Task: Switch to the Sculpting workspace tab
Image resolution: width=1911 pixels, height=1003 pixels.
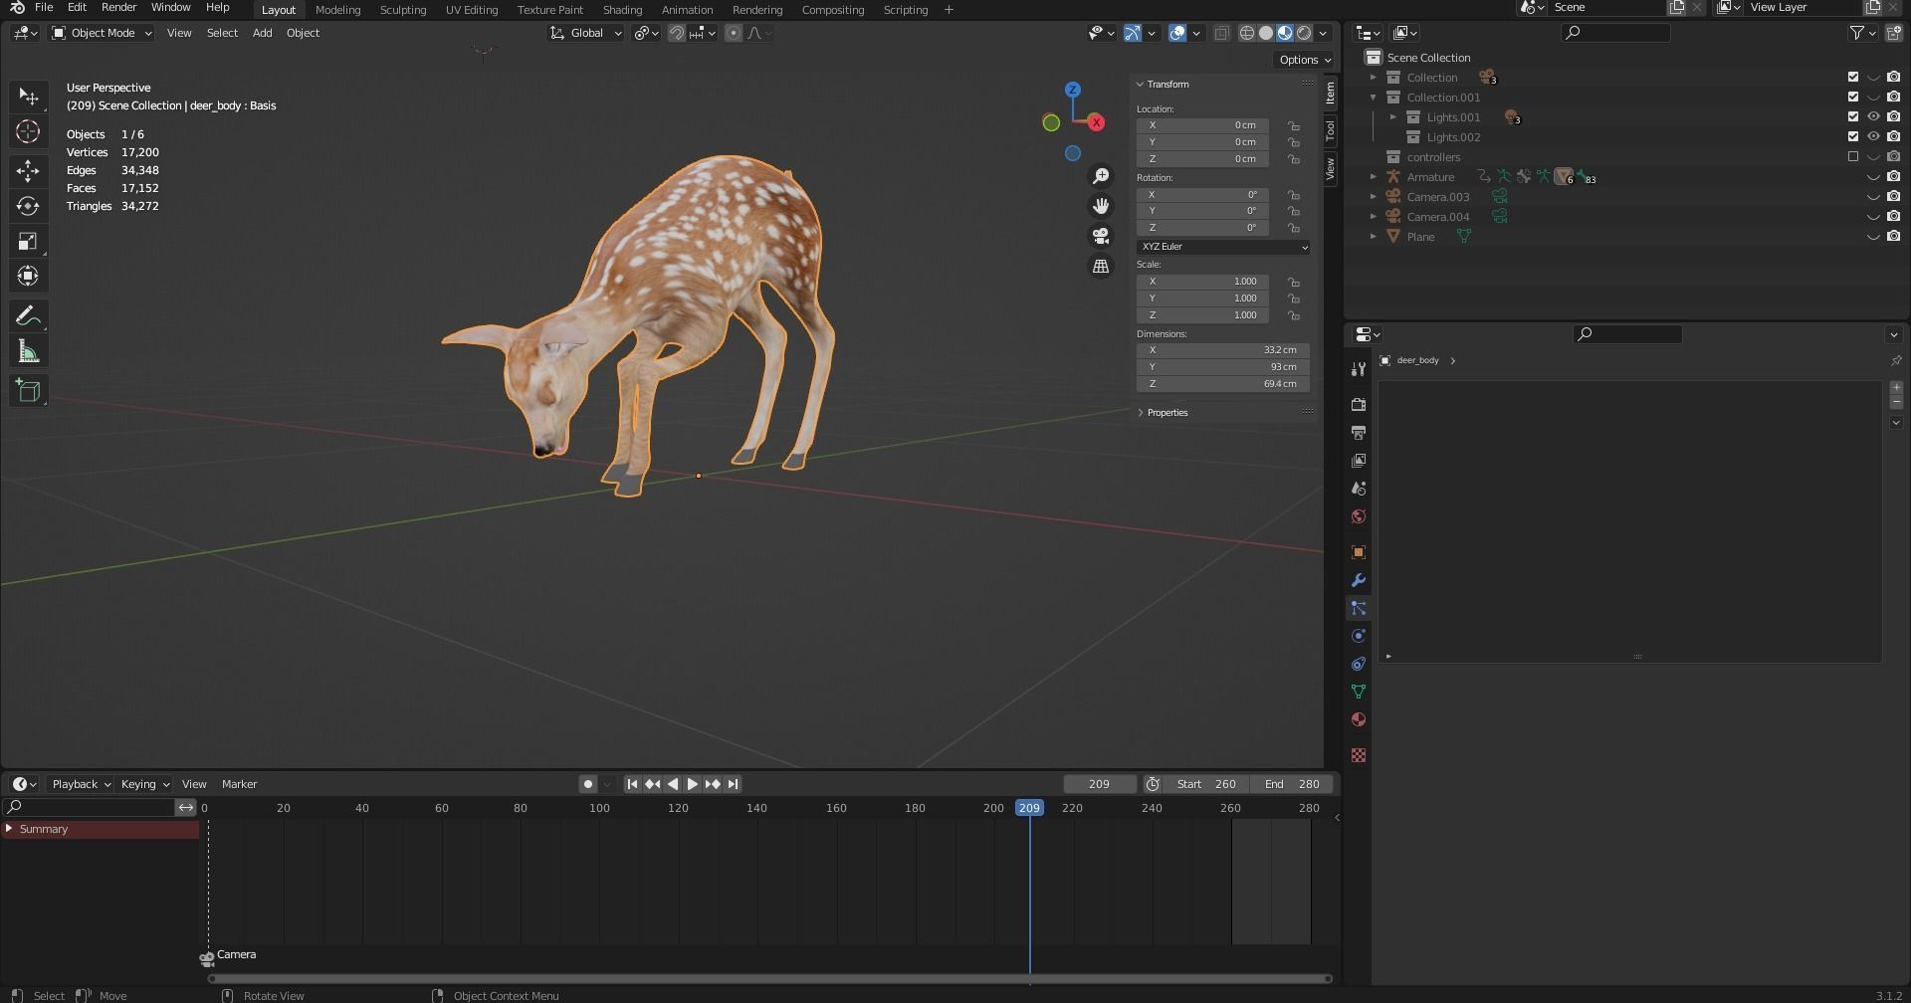Action: coord(403,10)
